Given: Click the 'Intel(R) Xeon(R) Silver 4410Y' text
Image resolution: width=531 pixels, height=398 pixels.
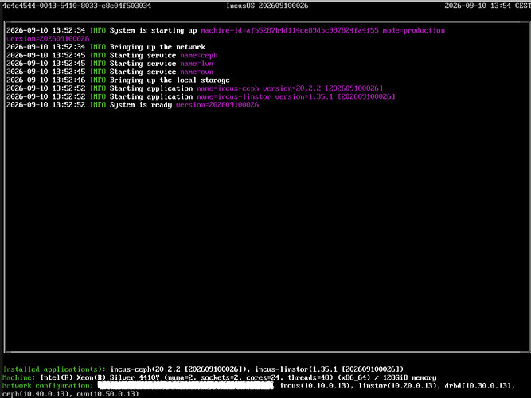Looking at the screenshot, I should [x=100, y=377].
